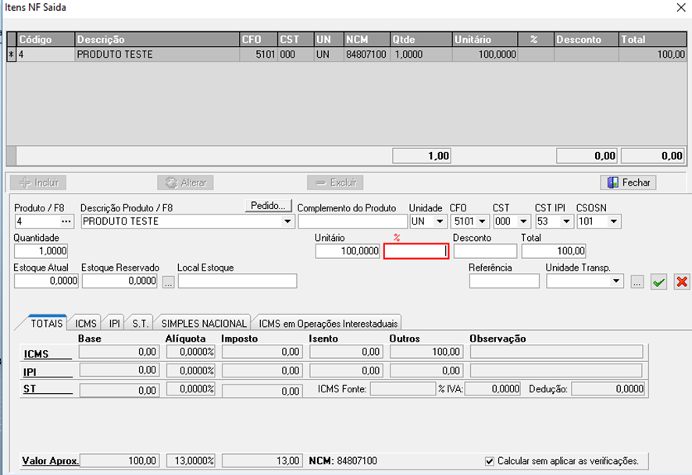
Task: Open ellipsis button beside Unidade Transp.
Action: click(x=637, y=282)
